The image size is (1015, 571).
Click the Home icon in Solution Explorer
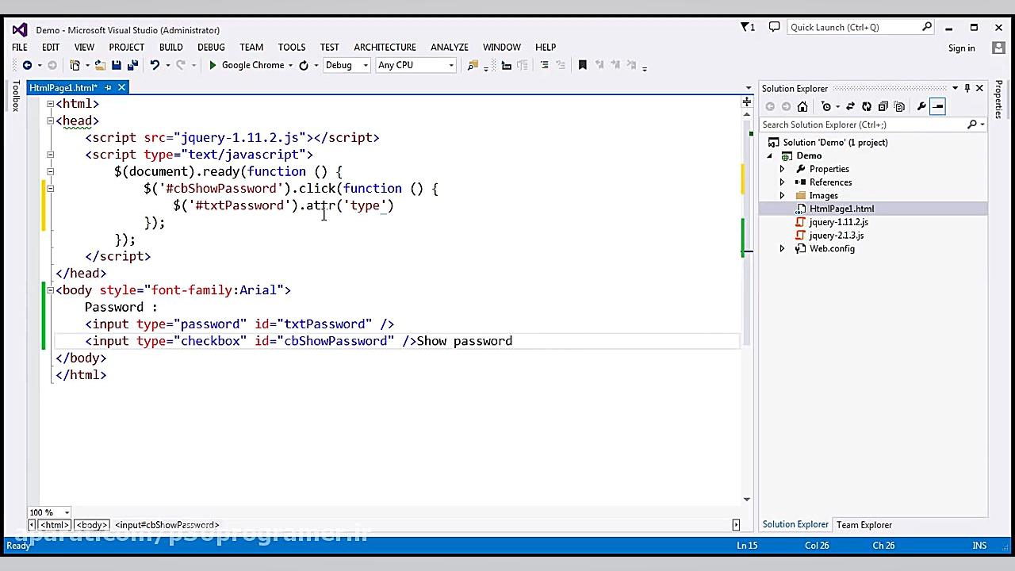tap(802, 106)
